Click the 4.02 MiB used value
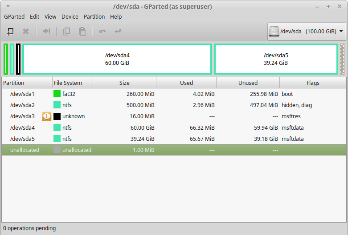The width and height of the screenshot is (348, 235). 204,94
